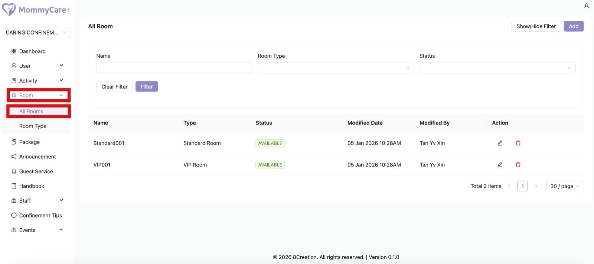Delete the VIP001 room using trash icon
The image size is (594, 264).
[518, 165]
